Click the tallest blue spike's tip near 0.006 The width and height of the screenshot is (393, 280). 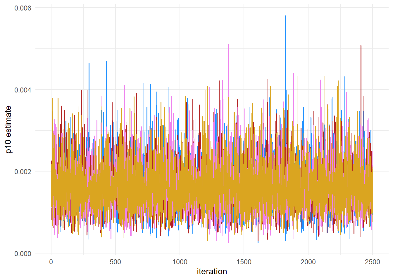pyautogui.click(x=285, y=16)
